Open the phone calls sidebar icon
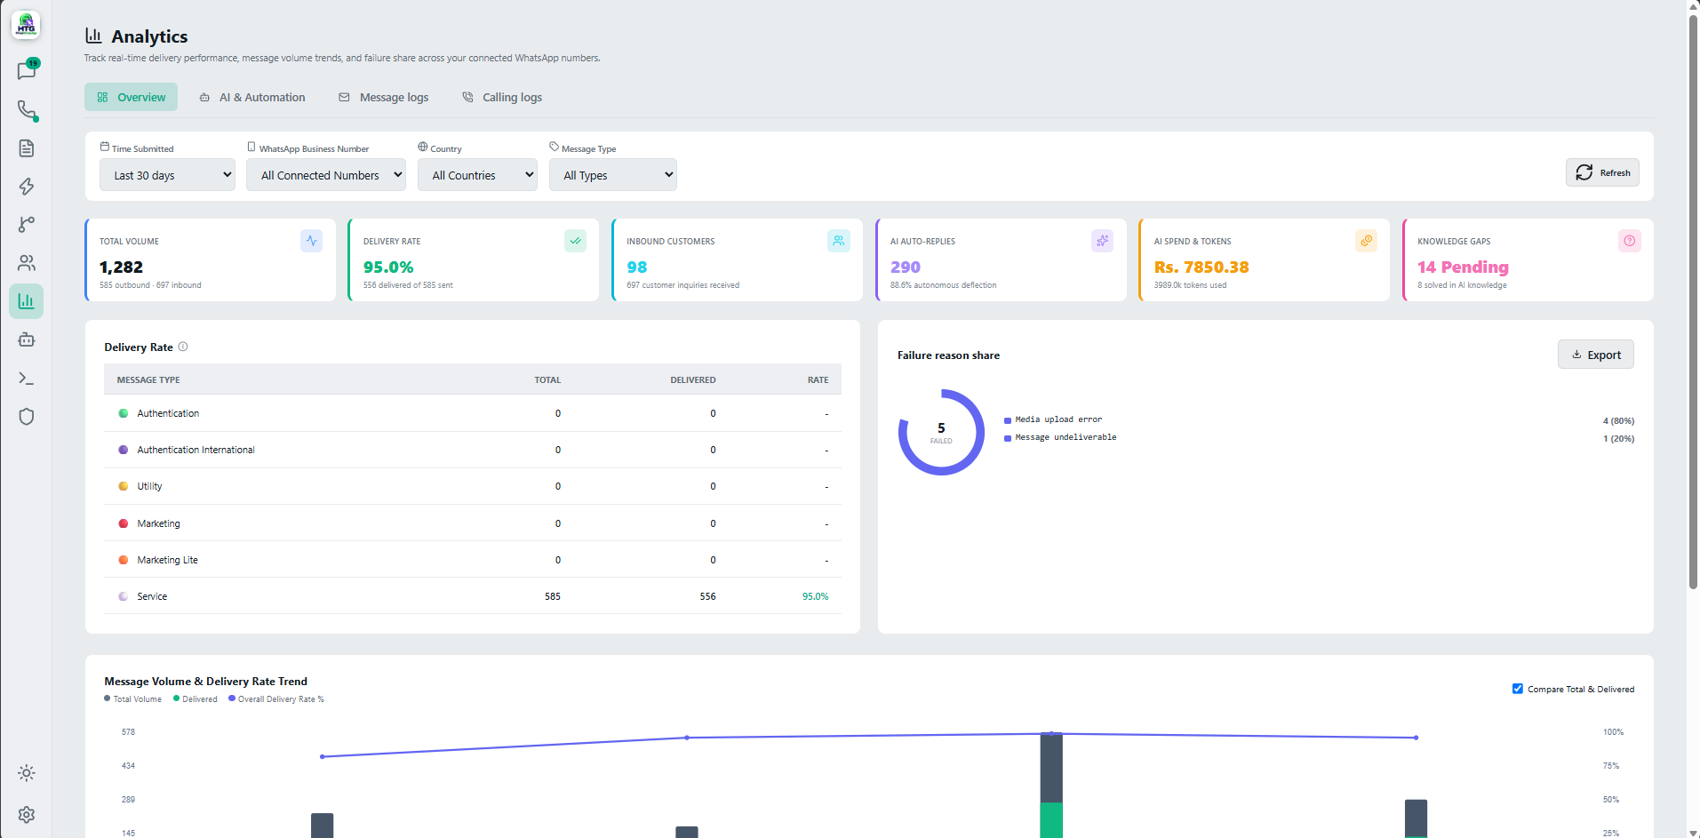The width and height of the screenshot is (1700, 838). click(x=27, y=110)
